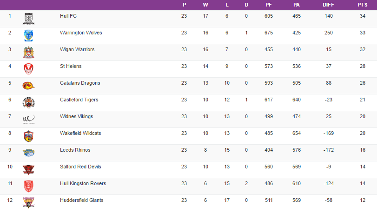Click the Leeds Rhinos logo
The height and width of the screenshot is (214, 377).
click(x=29, y=153)
